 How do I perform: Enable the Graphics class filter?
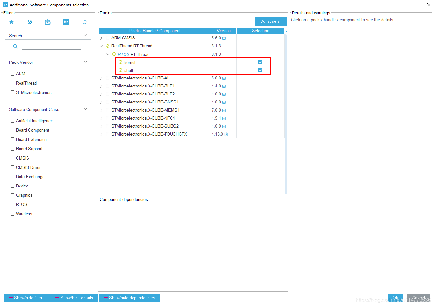pyautogui.click(x=12, y=195)
